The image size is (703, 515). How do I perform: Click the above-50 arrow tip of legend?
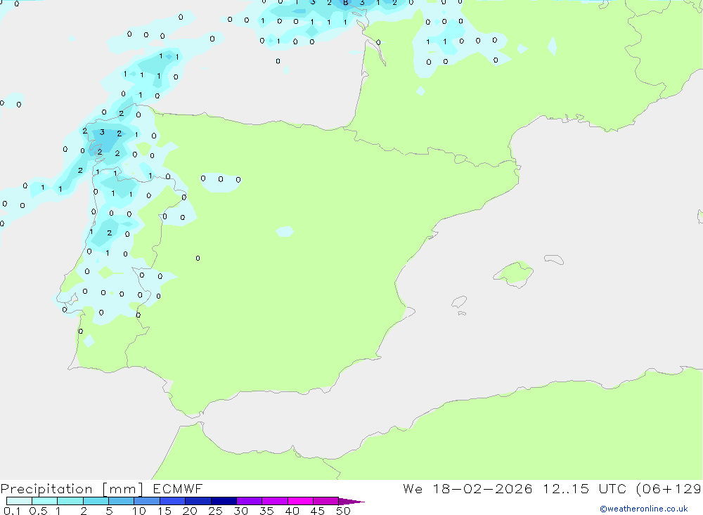tap(351, 501)
